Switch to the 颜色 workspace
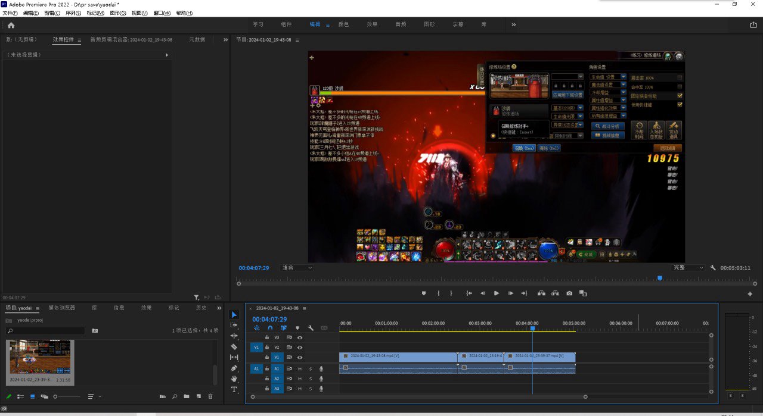This screenshot has width=763, height=416. tap(343, 24)
